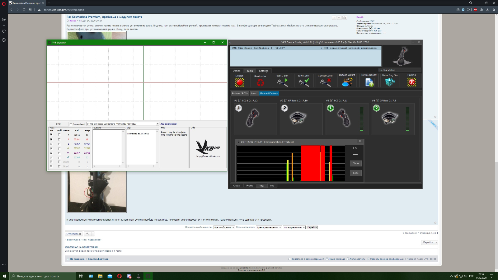Open the topic tools wrench dropdown
Screen dimensions: 498x280
coord(89,234)
